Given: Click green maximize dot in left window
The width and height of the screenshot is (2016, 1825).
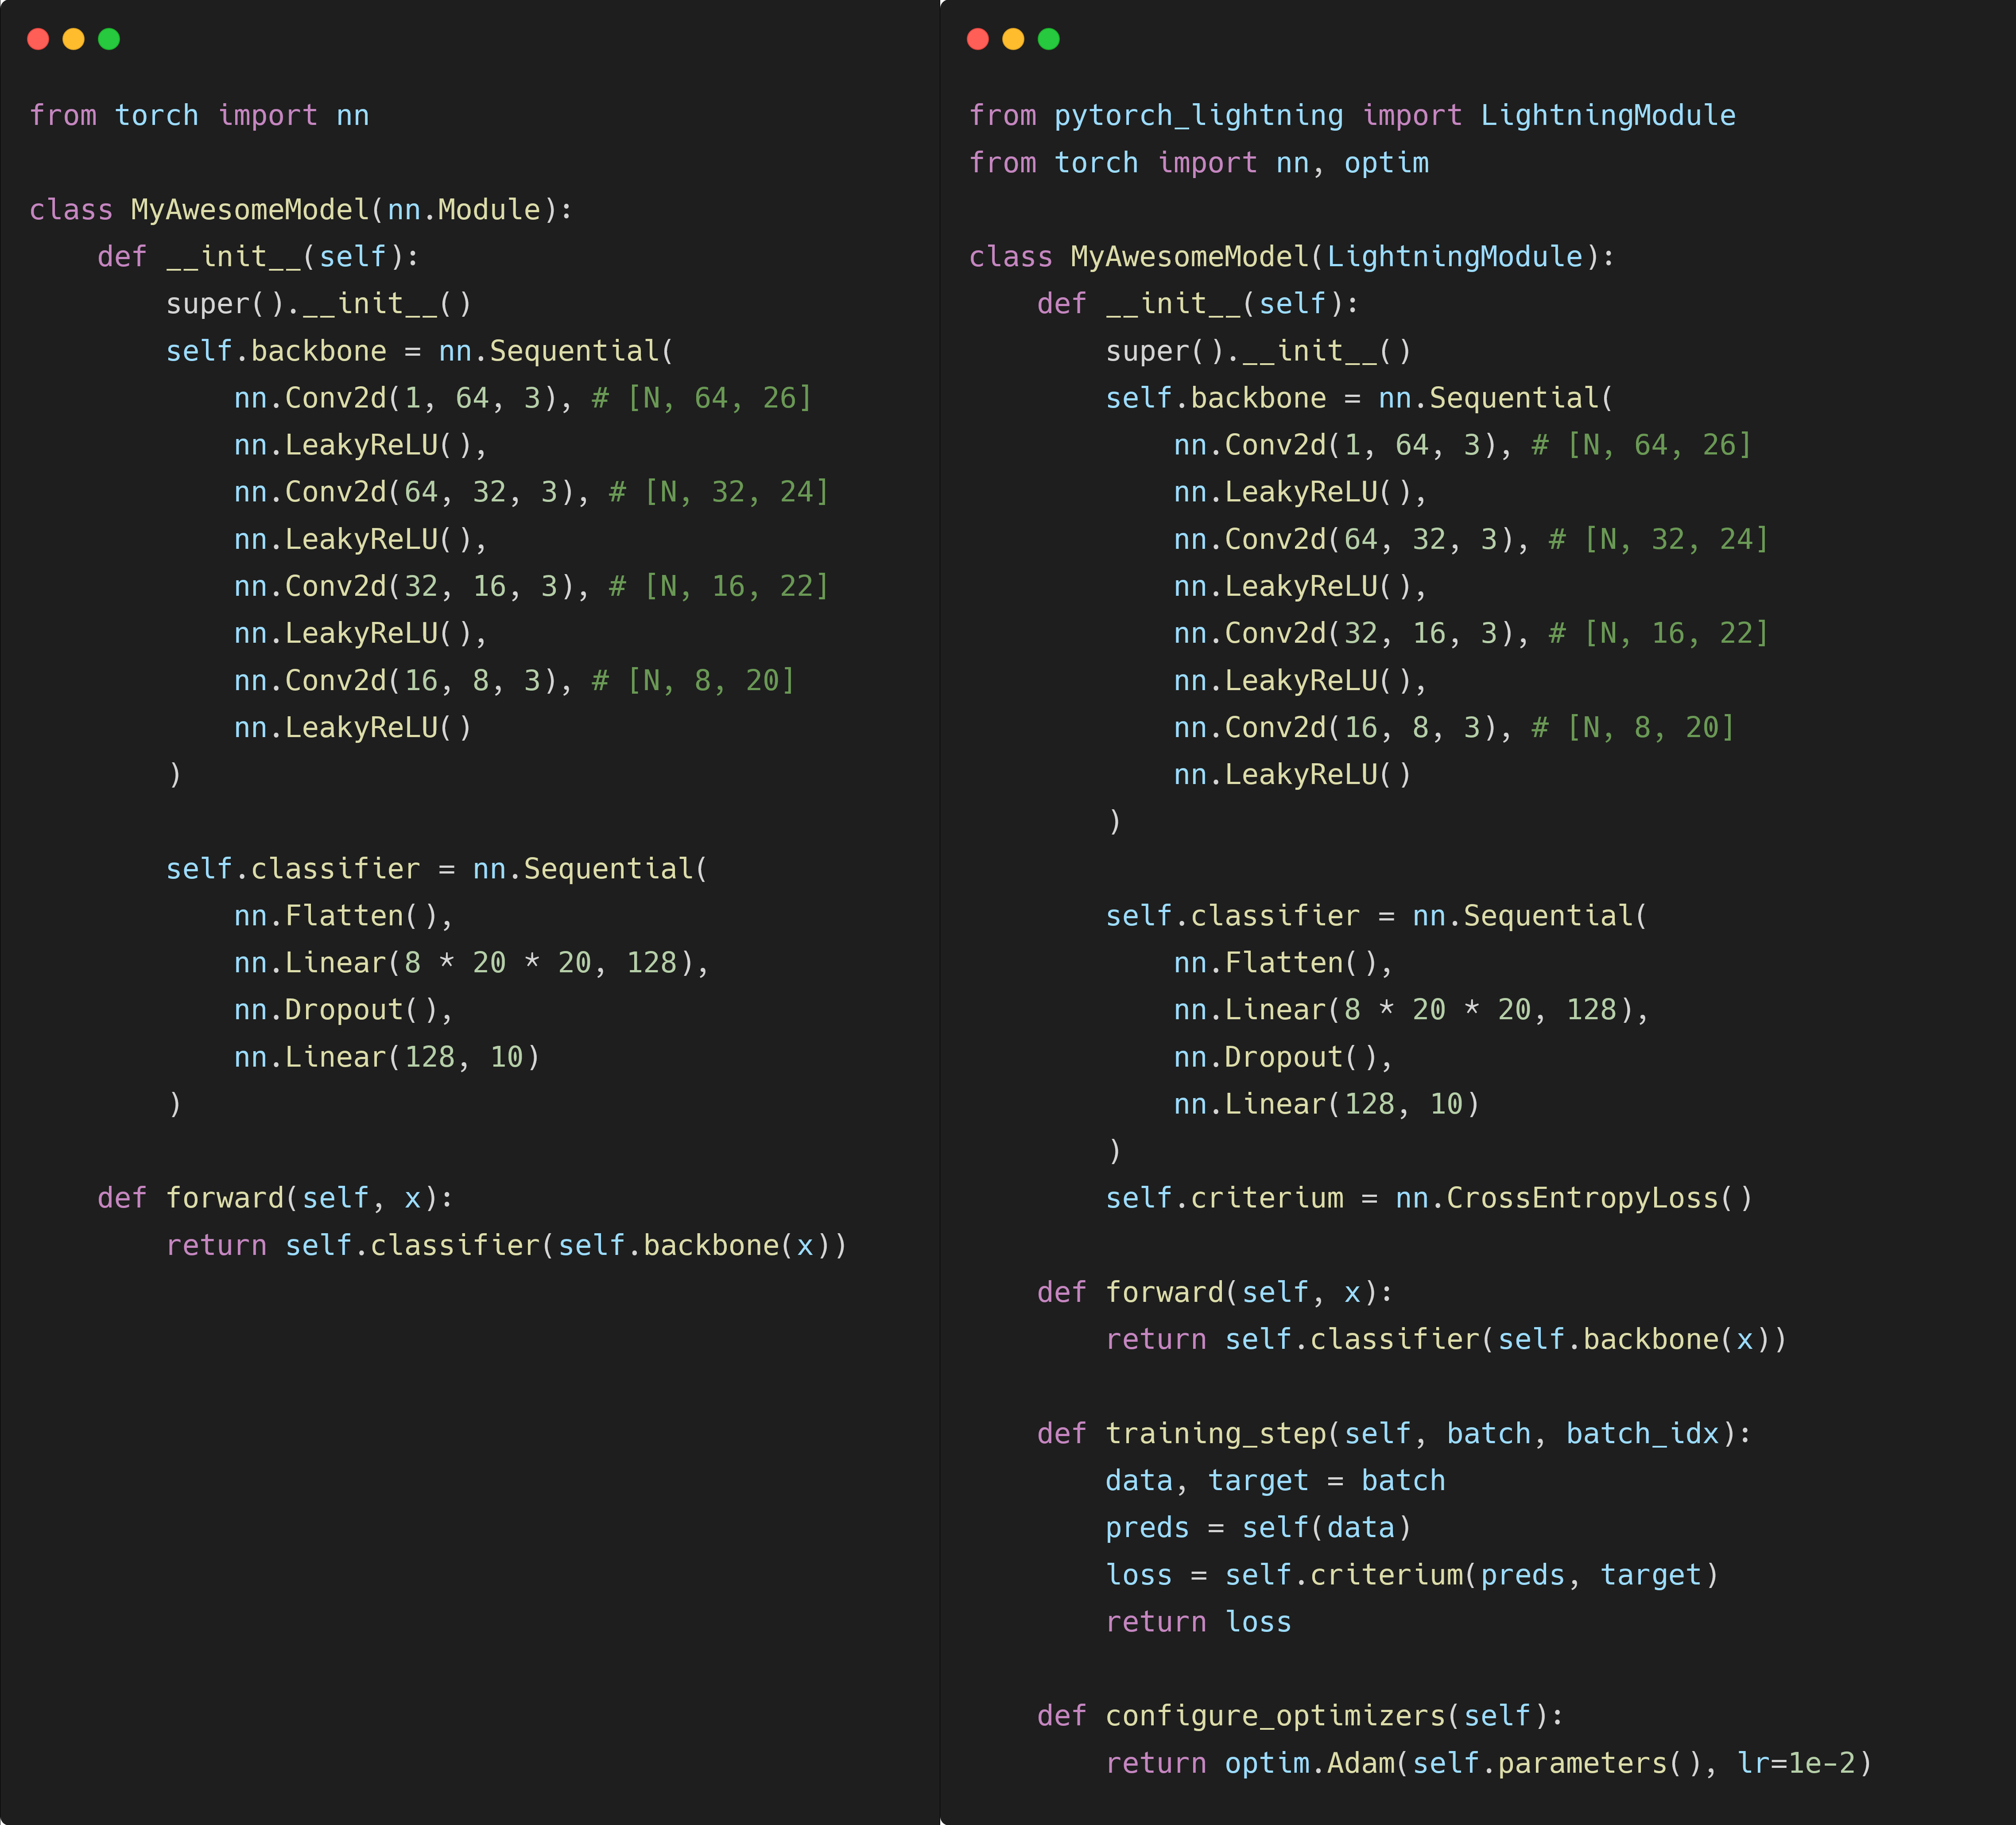Looking at the screenshot, I should coord(109,39).
